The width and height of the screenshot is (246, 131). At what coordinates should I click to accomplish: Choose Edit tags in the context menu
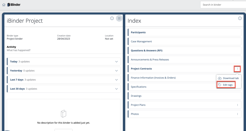[227, 85]
